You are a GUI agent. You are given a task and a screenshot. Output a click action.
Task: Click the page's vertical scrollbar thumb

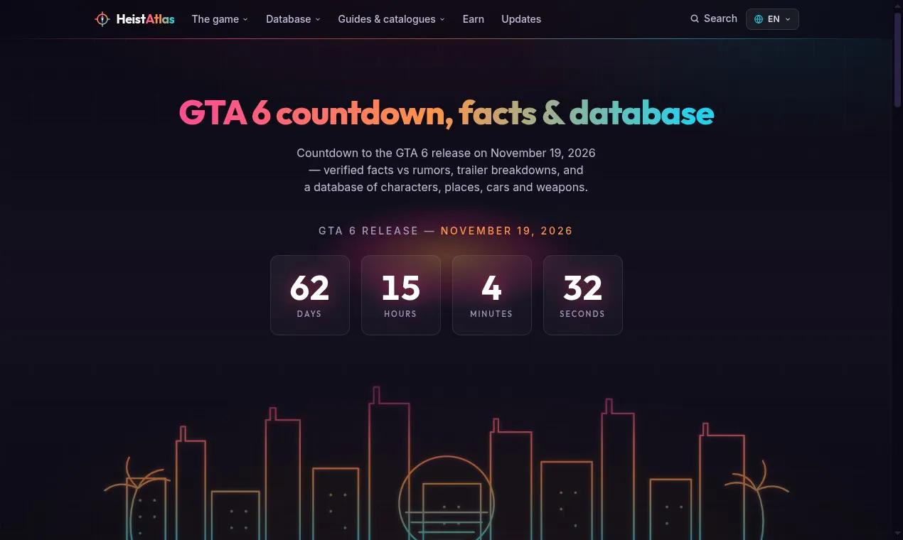898,59
